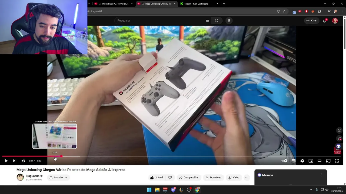Click the browser address bar URL
346x194 pixels.
[x=181, y=11]
